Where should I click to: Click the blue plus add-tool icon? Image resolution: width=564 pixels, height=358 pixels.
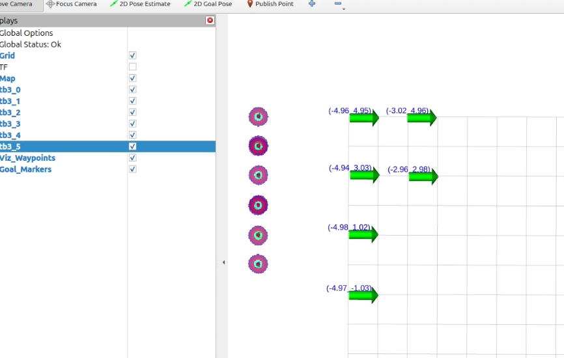312,4
